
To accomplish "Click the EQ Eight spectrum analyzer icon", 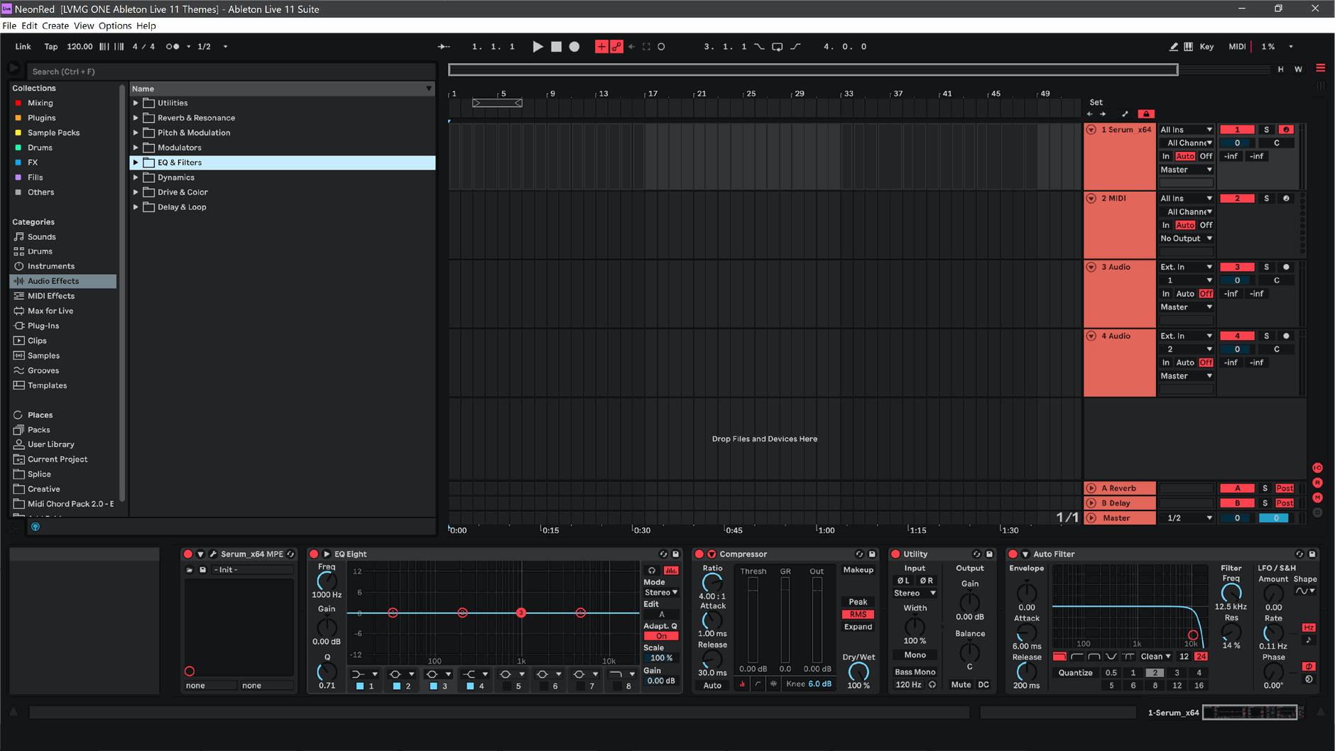I will point(670,571).
